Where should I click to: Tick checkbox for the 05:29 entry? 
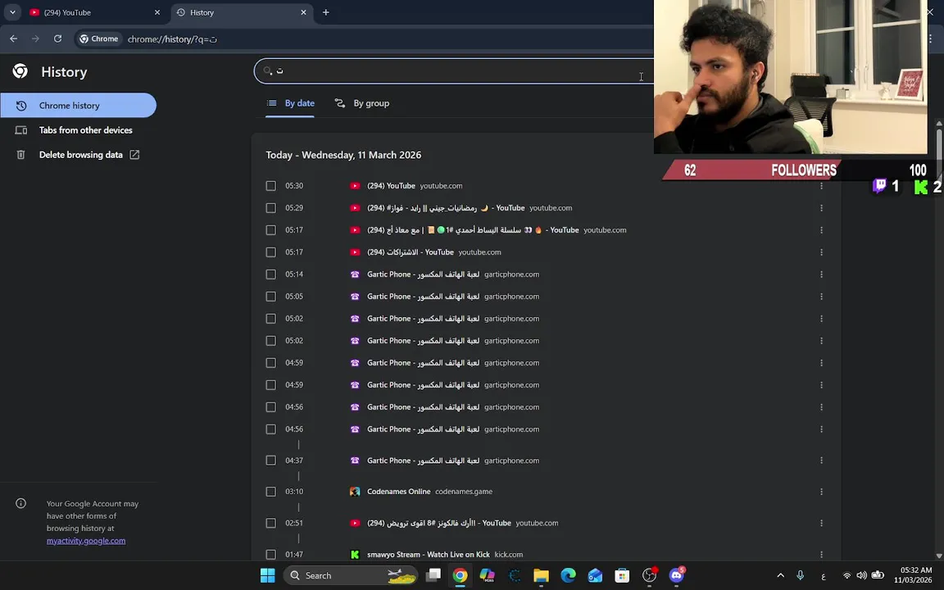point(271,207)
